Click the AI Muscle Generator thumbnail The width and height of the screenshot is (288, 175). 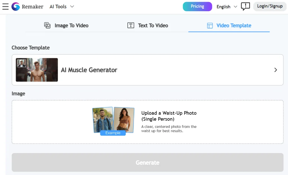point(37,70)
